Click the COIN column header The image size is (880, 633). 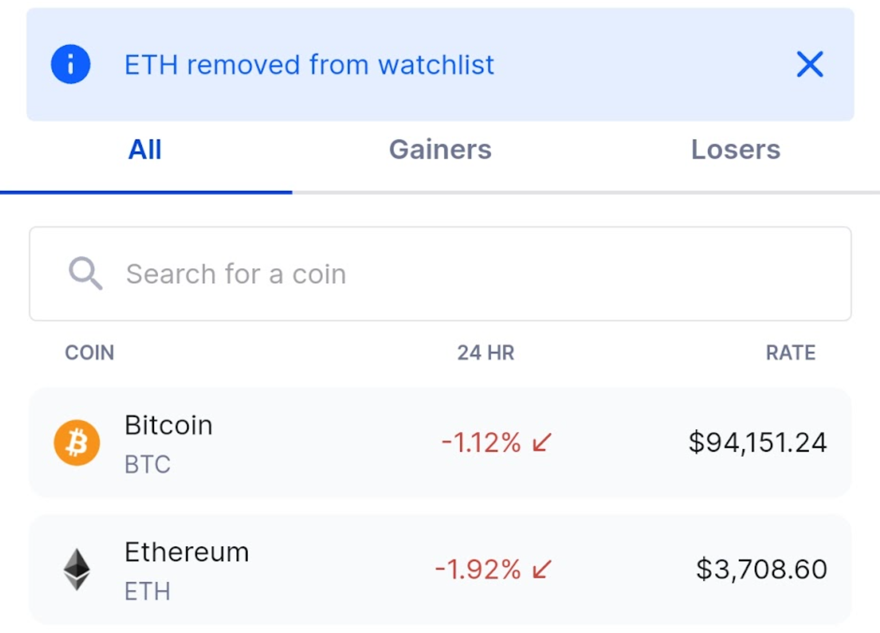pyautogui.click(x=89, y=353)
